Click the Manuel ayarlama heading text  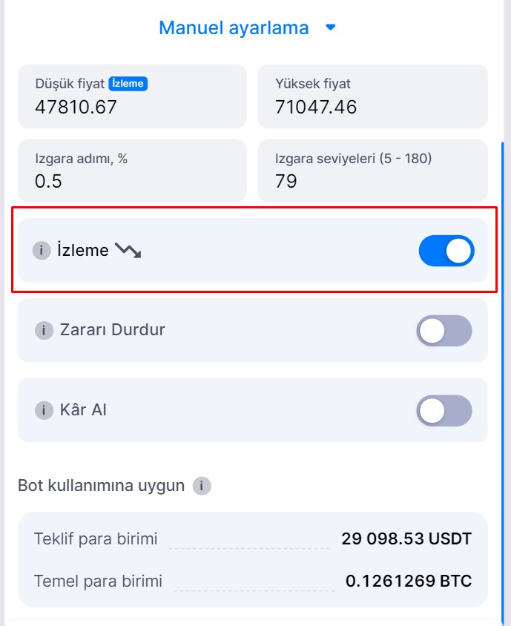234,28
